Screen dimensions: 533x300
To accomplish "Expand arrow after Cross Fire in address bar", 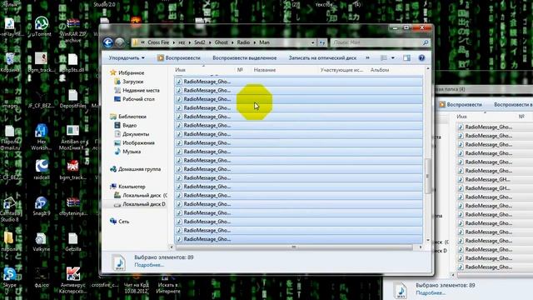I will pyautogui.click(x=174, y=42).
